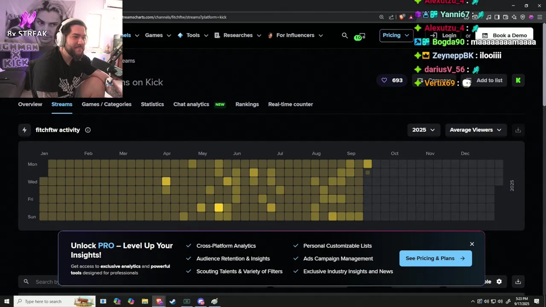Click Brave Rewards triangle icon
This screenshot has width=546, height=307.
point(411,17)
